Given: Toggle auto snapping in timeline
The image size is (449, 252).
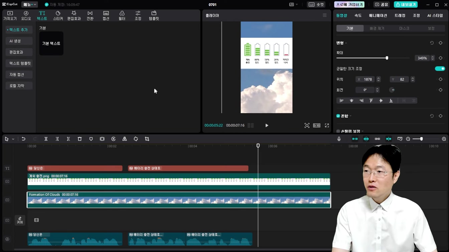Looking at the screenshot, I should [x=366, y=139].
